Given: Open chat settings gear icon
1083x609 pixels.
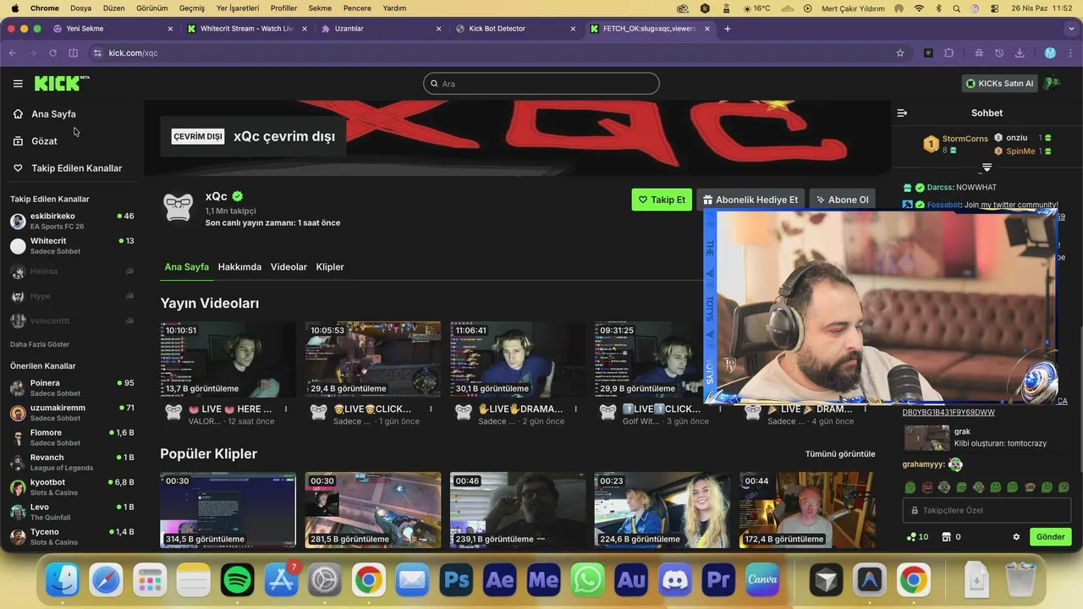Looking at the screenshot, I should 1016,537.
